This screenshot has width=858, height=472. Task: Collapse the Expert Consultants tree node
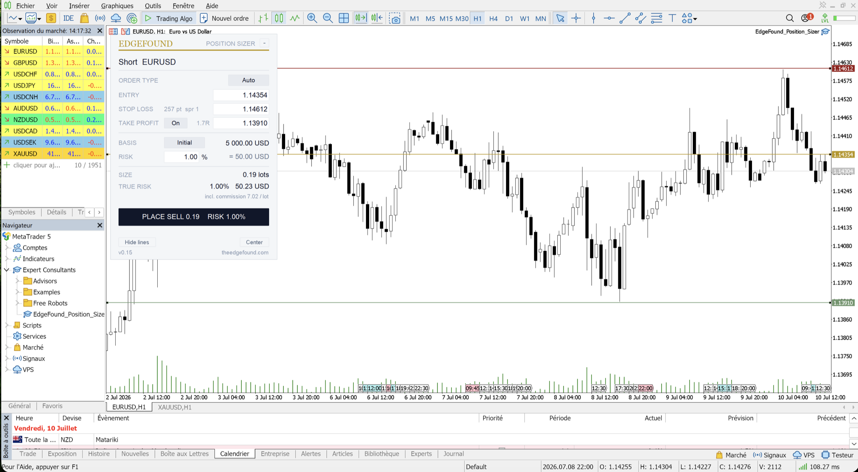tap(7, 270)
